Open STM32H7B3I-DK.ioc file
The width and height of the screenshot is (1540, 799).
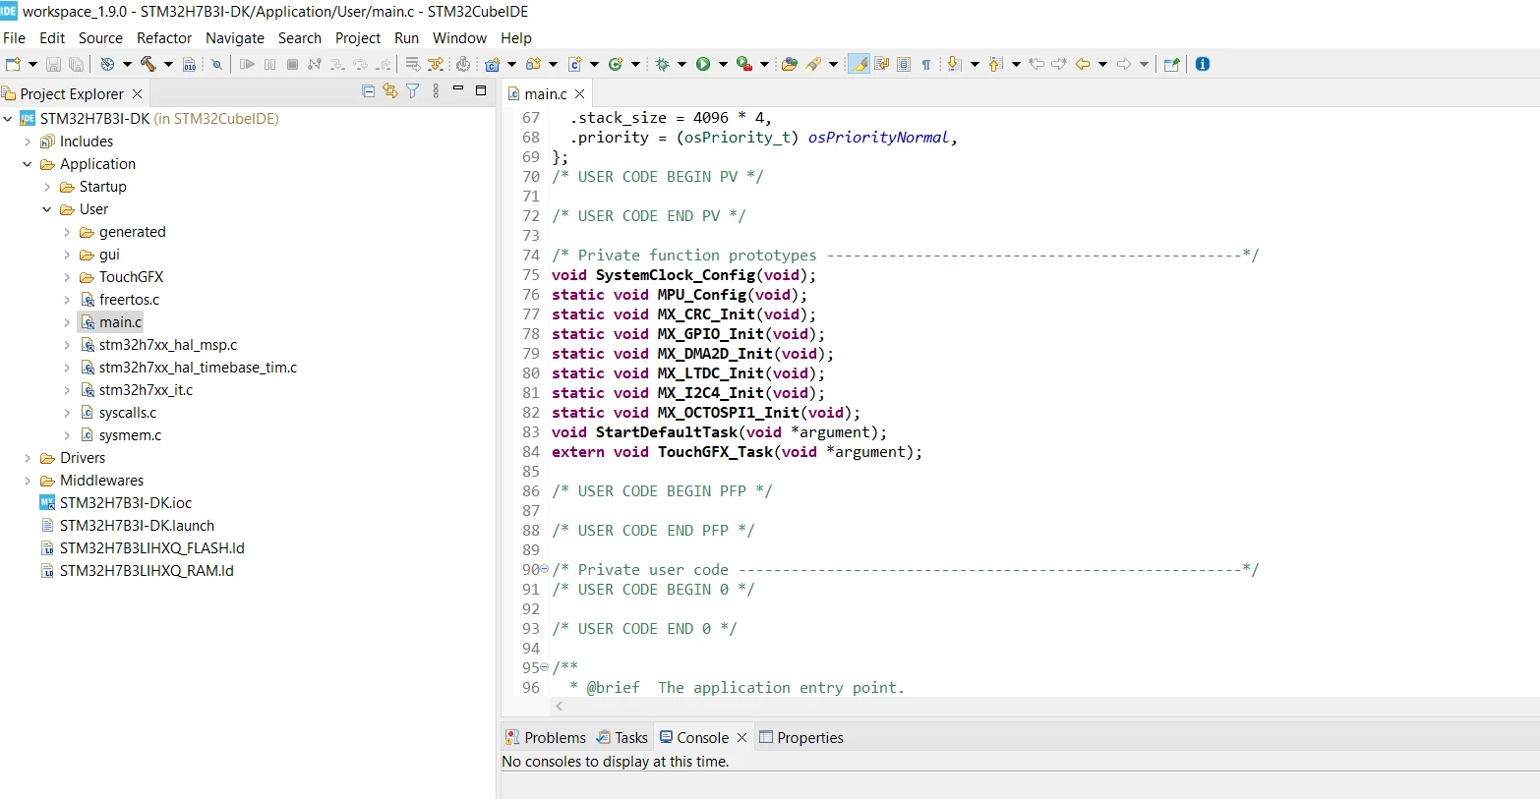[126, 503]
